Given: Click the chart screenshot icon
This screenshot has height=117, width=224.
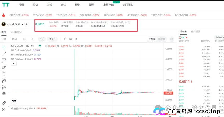Looking at the screenshot, I should [71, 39].
